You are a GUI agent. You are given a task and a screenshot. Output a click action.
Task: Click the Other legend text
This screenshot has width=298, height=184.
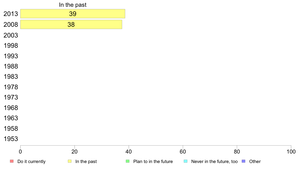click(255, 161)
